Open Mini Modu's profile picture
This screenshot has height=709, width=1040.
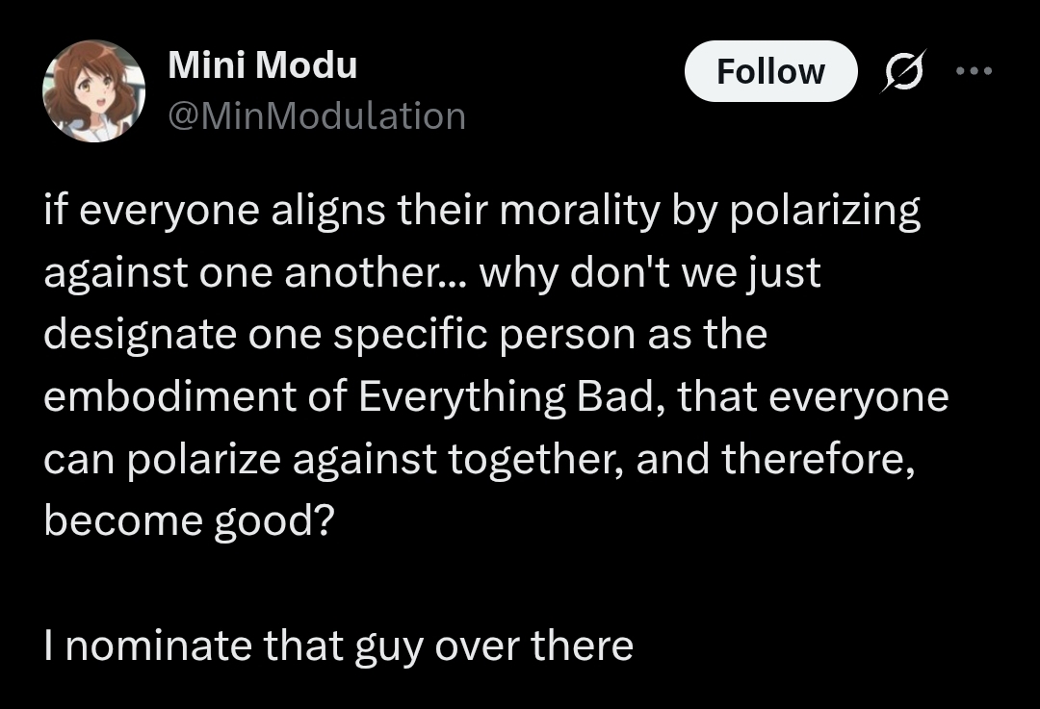pos(93,91)
